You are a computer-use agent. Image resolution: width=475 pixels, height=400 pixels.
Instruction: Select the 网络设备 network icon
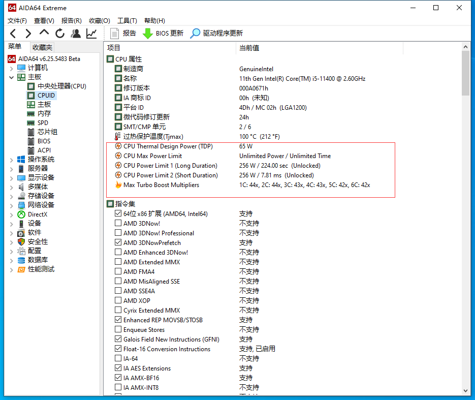coord(21,205)
